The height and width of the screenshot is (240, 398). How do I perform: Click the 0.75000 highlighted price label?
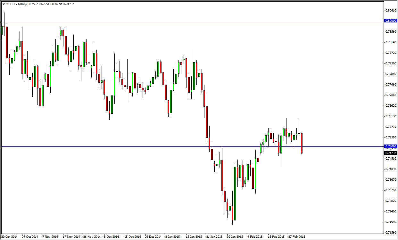(x=391, y=146)
